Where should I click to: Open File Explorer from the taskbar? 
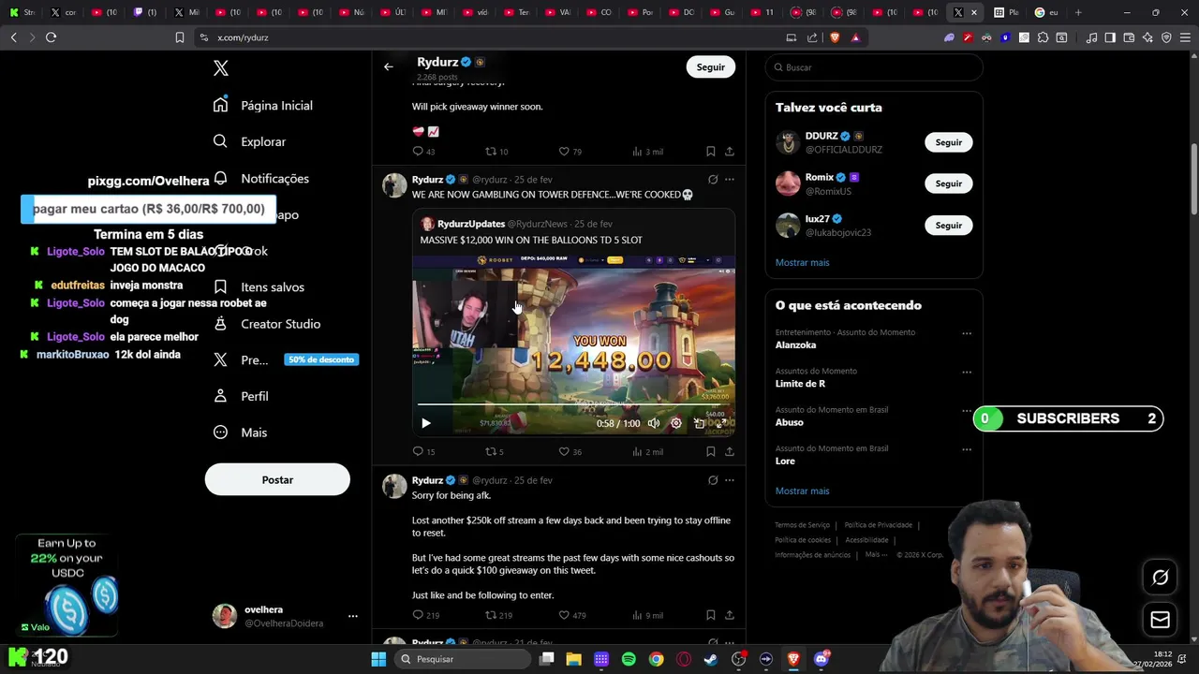coord(573,659)
